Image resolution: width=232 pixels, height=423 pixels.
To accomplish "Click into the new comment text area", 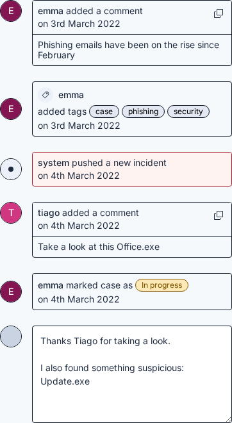I will tap(132, 374).
